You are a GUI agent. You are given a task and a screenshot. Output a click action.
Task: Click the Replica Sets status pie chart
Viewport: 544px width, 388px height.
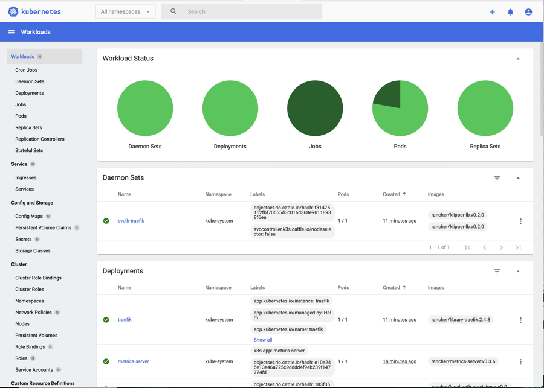coord(485,108)
